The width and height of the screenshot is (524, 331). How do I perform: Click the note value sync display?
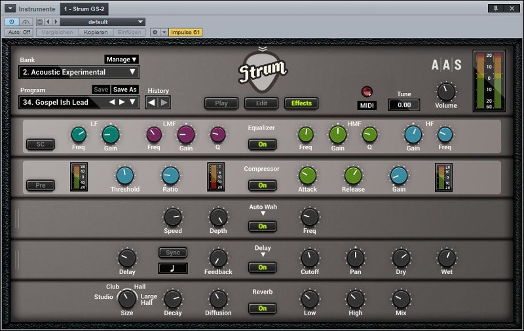(173, 268)
